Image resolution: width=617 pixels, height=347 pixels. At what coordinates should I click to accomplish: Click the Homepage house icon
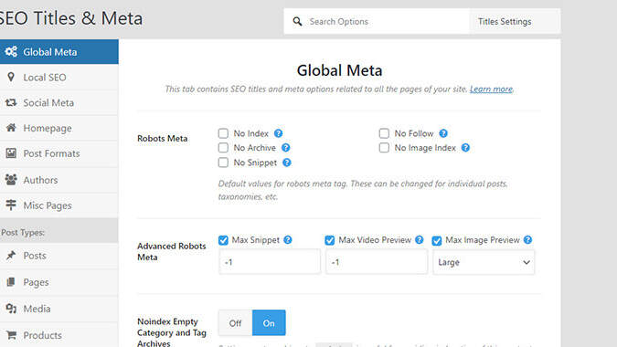coord(11,128)
